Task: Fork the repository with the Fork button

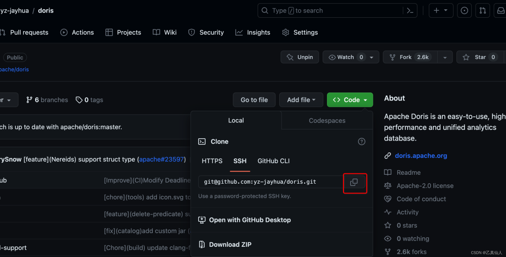Action: point(410,57)
